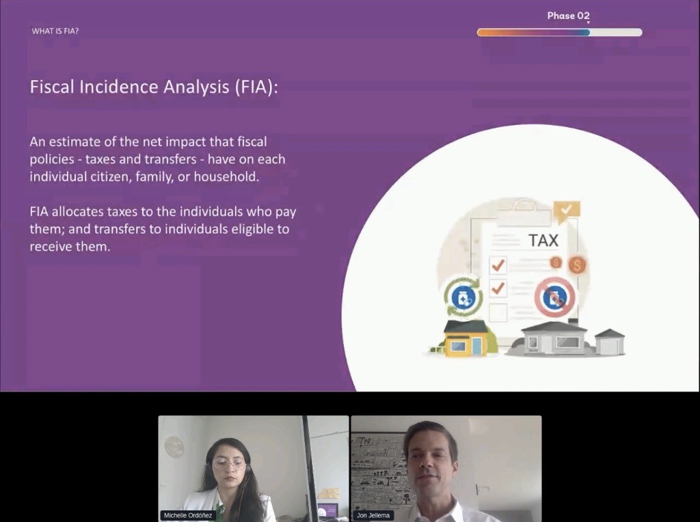Click the 'Michelle Ordóñez' name label
This screenshot has width=700, height=522.
[x=188, y=515]
